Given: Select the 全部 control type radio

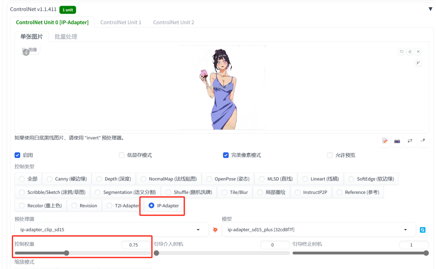Looking at the screenshot, I should (28, 179).
